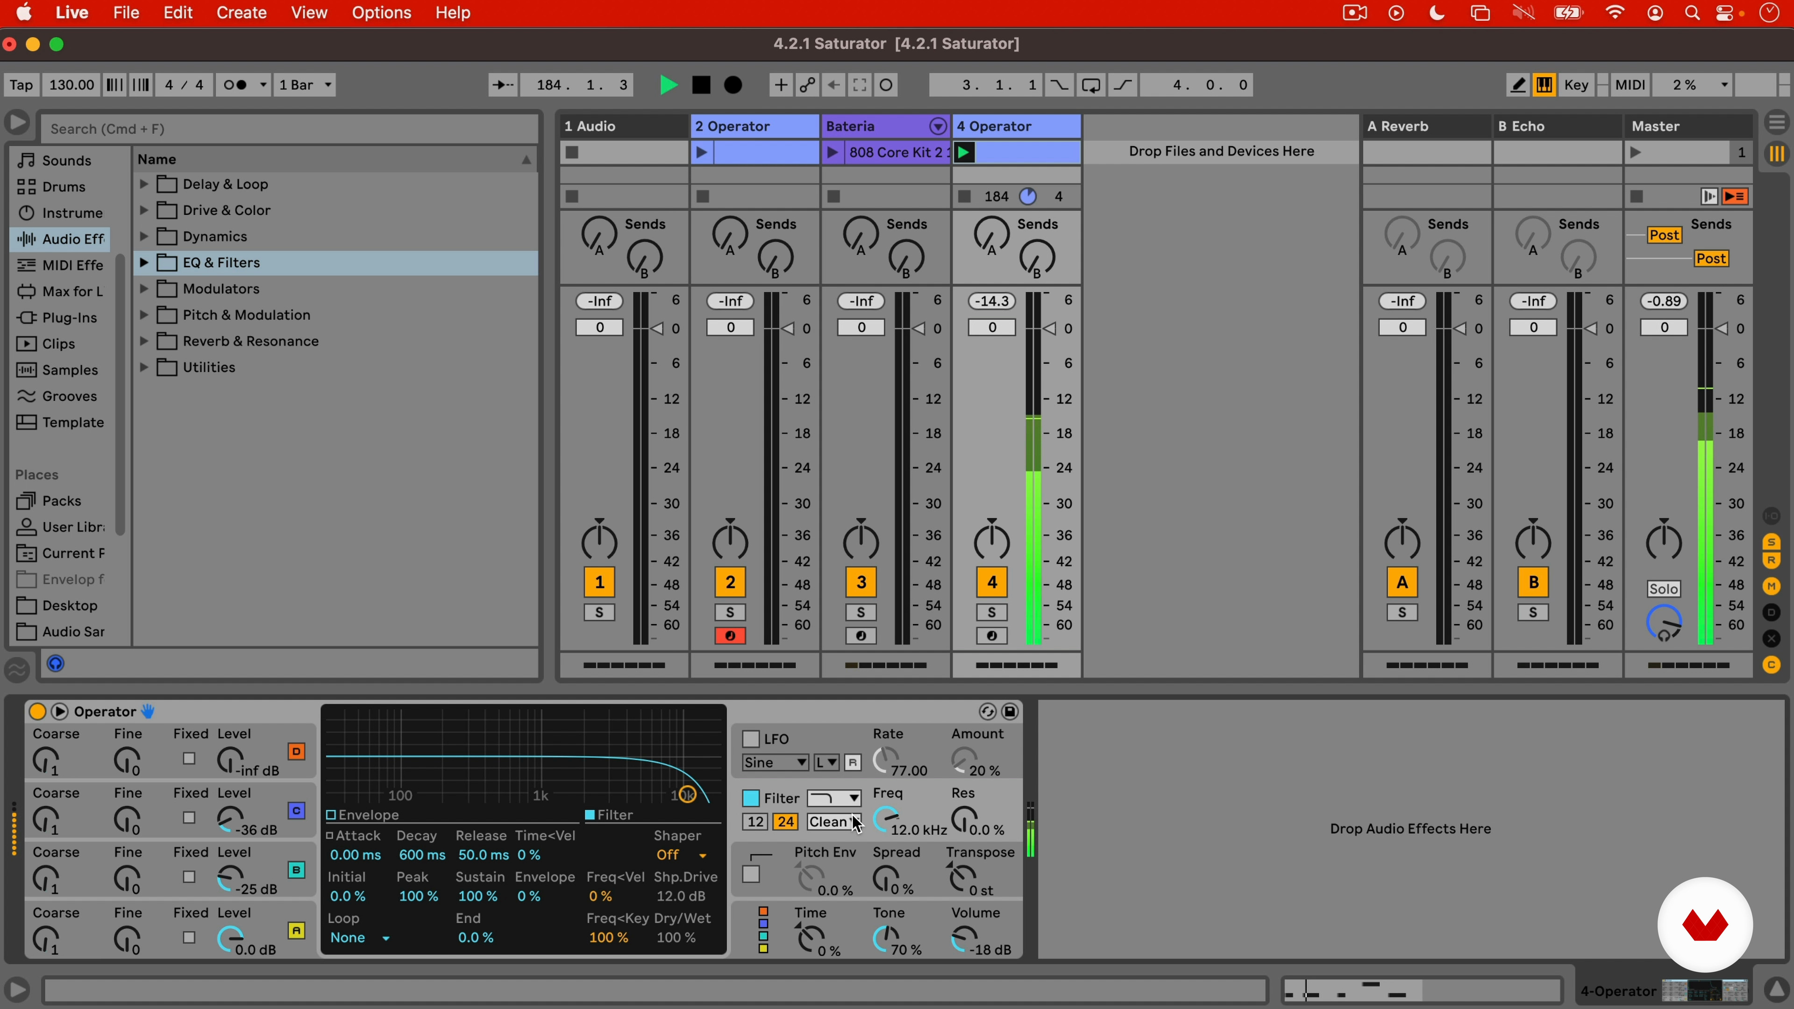Expand the Drive & Color folder
Screen dimensions: 1794x1009
[x=143, y=210]
